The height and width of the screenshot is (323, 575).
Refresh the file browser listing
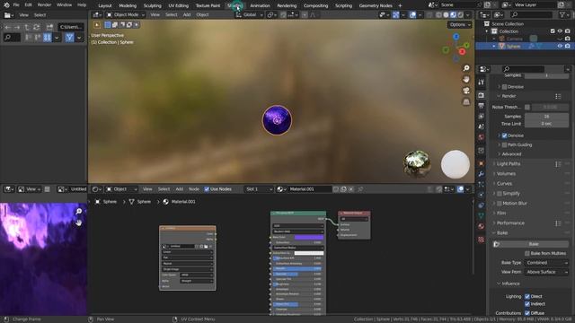pos(36,27)
